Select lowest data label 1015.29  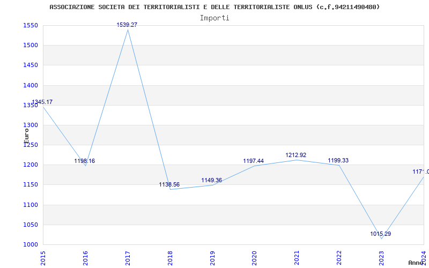coord(381,234)
